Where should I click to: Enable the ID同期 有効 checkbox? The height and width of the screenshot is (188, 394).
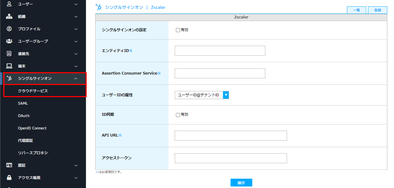178,115
